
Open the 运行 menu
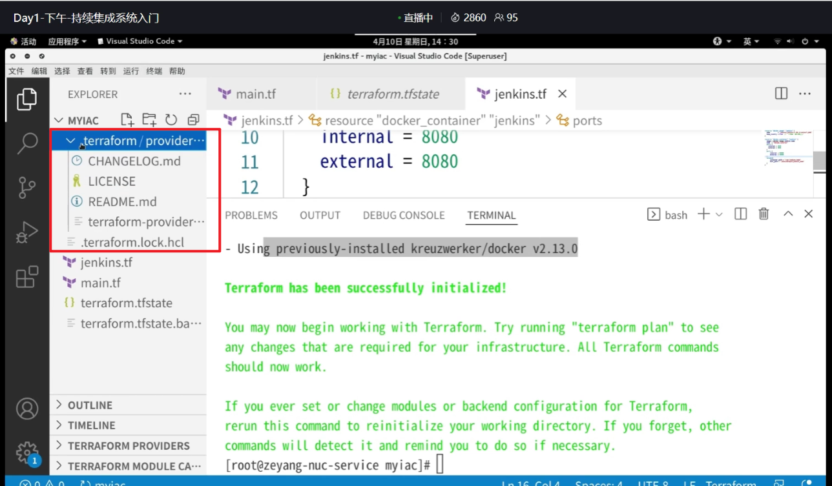pos(131,71)
